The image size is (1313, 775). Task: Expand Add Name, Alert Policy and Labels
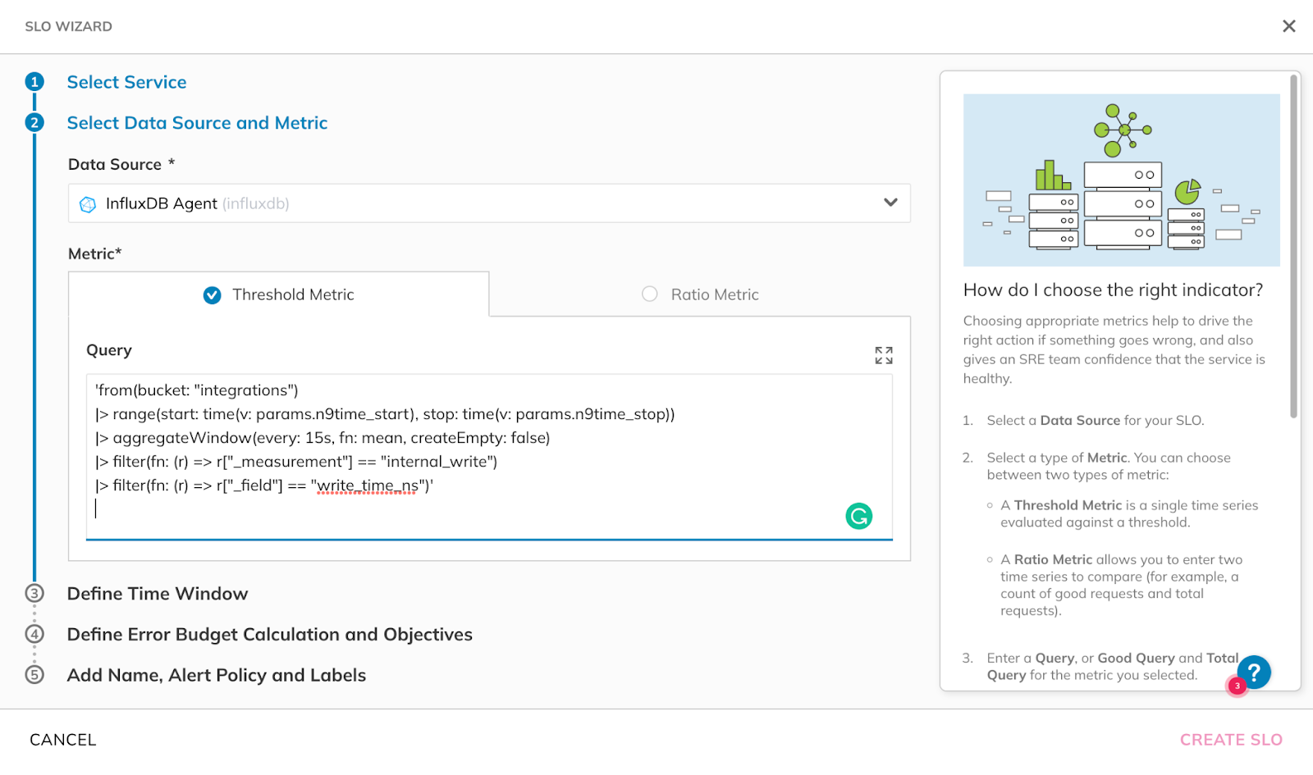click(217, 675)
